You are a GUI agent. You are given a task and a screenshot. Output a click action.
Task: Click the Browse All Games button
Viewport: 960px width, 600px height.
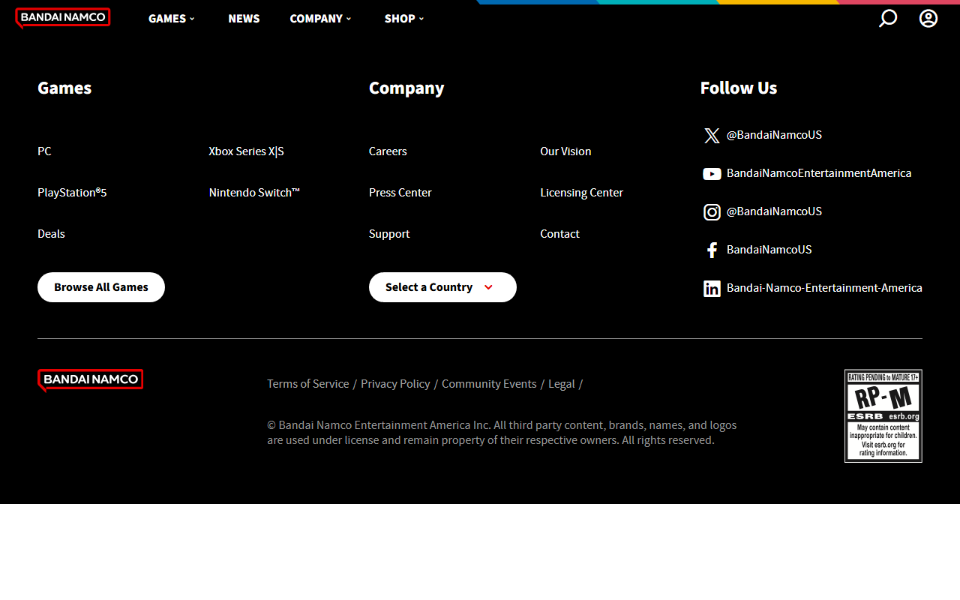pos(101,287)
